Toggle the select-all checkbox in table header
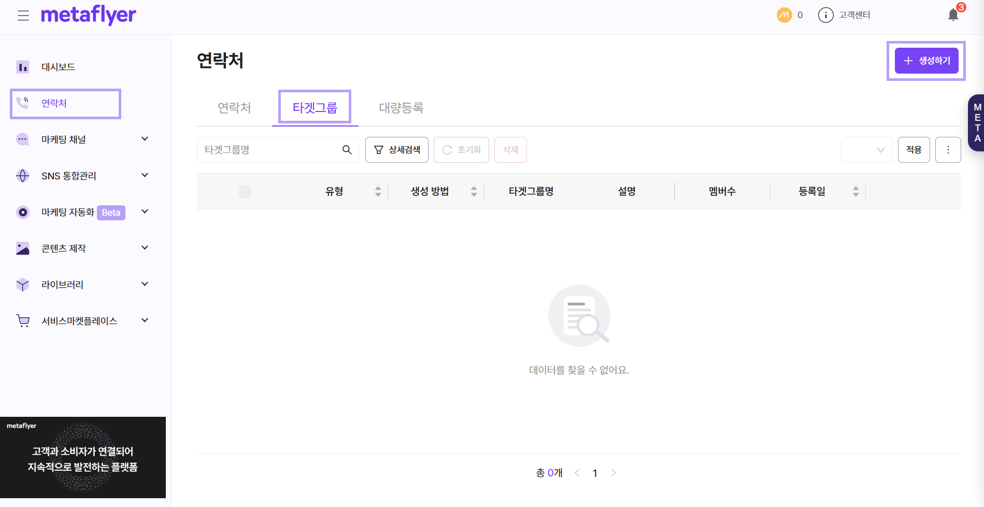This screenshot has height=507, width=984. (245, 191)
